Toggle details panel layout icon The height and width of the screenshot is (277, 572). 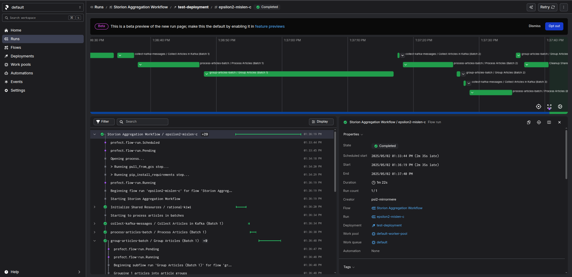549,122
